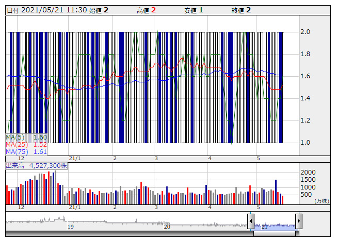Click the 終値 closing price value
The height and width of the screenshot is (242, 337).
[x=248, y=10]
